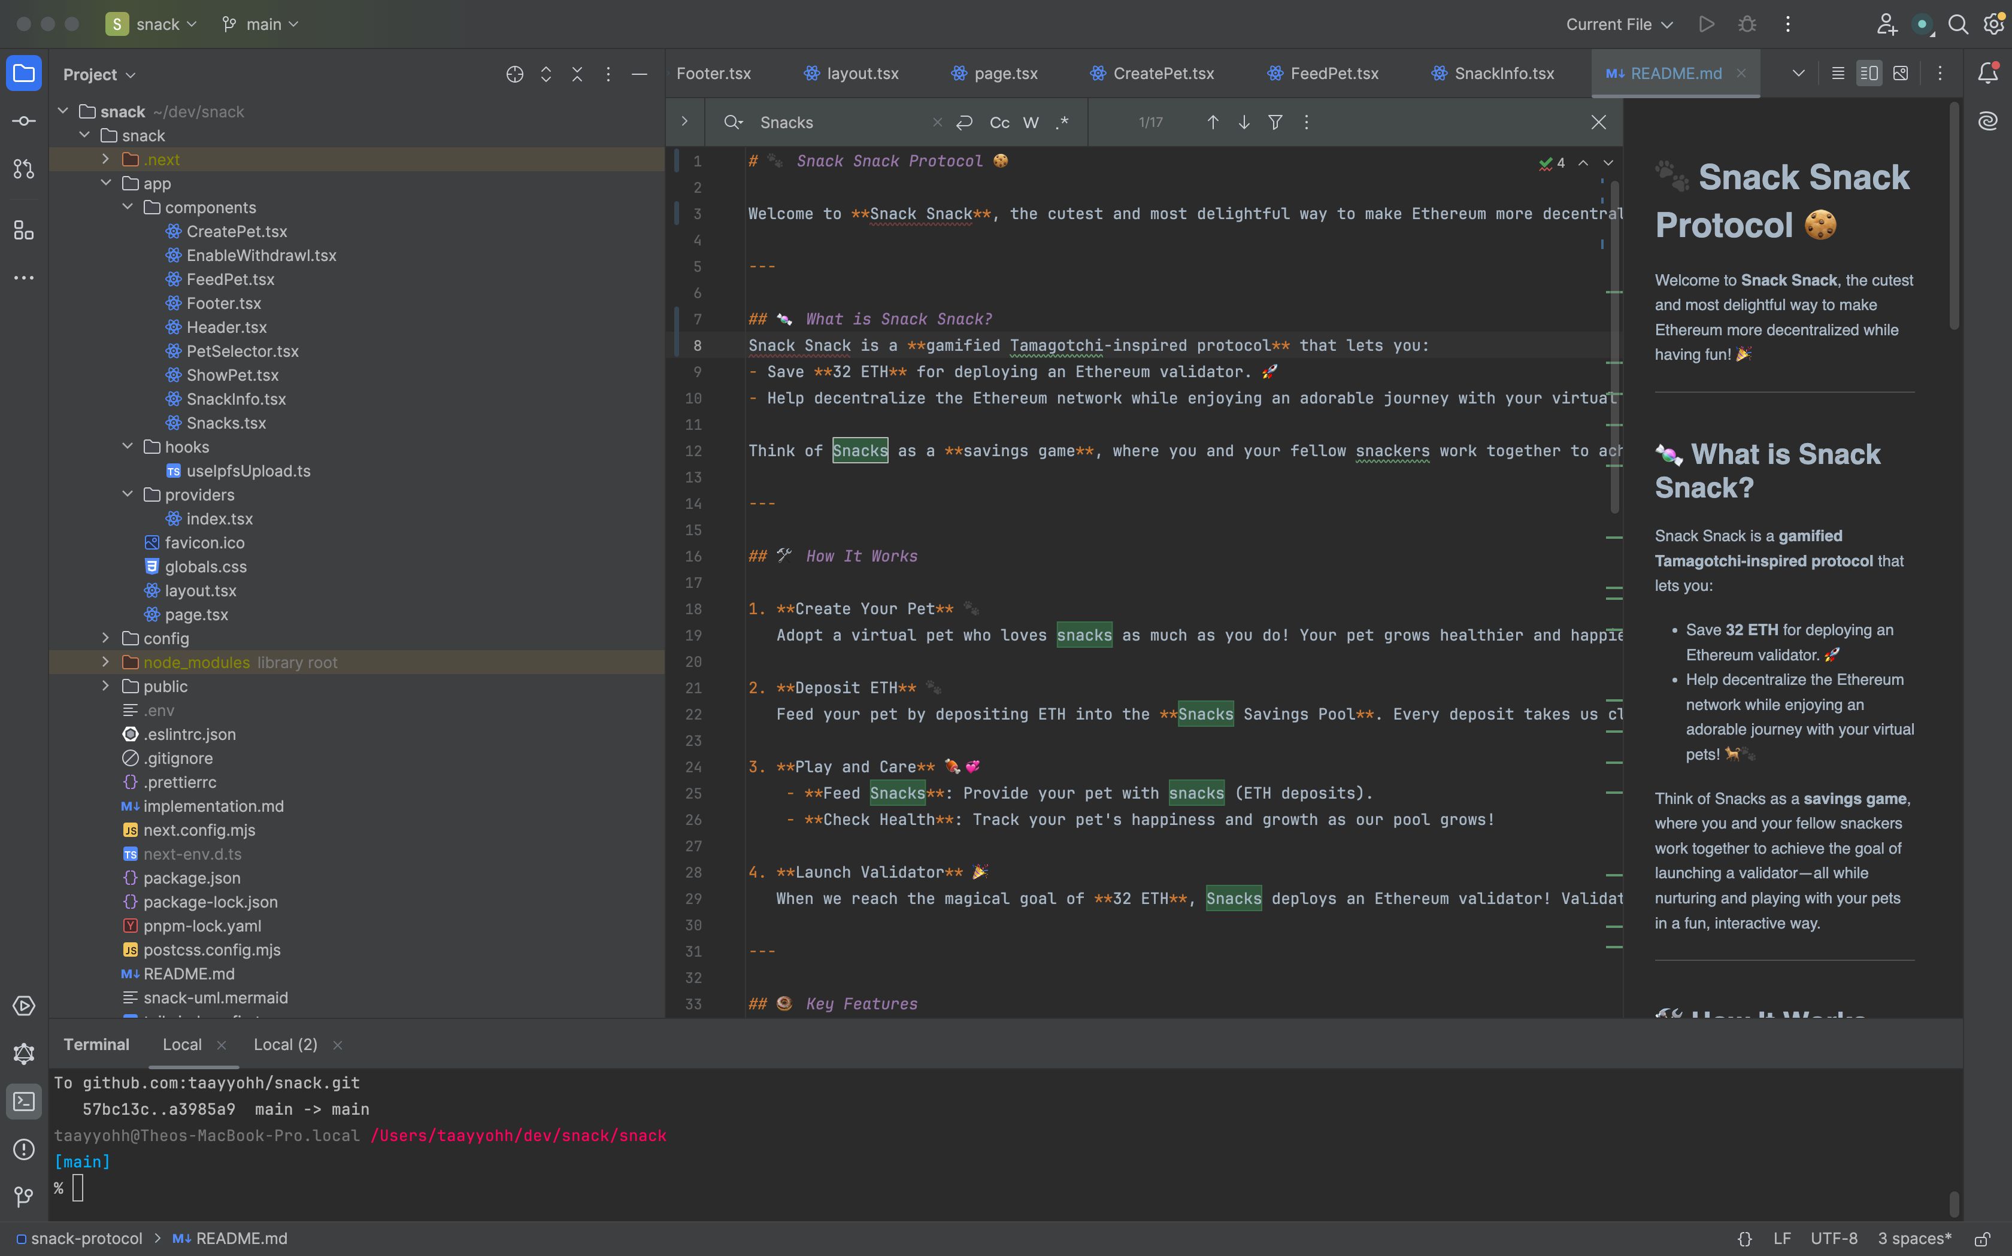Open Snacks.tsx in project tree
2012x1256 pixels.
226,423
